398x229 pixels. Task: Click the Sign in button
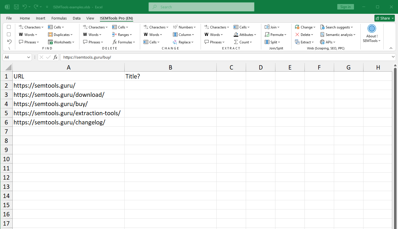coord(345,7)
